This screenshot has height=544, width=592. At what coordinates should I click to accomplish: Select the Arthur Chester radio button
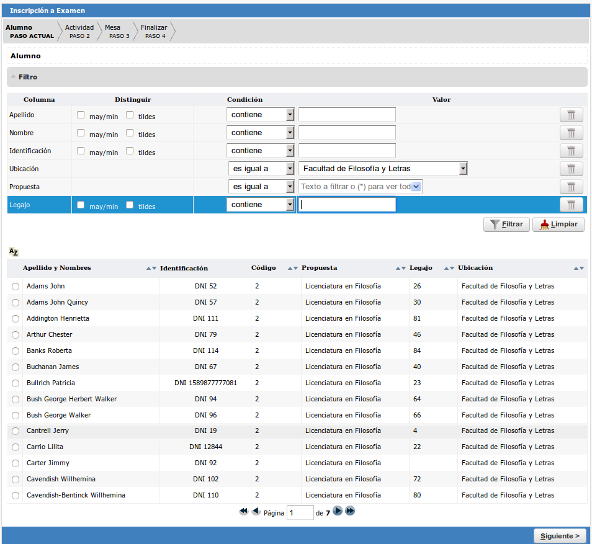[16, 335]
